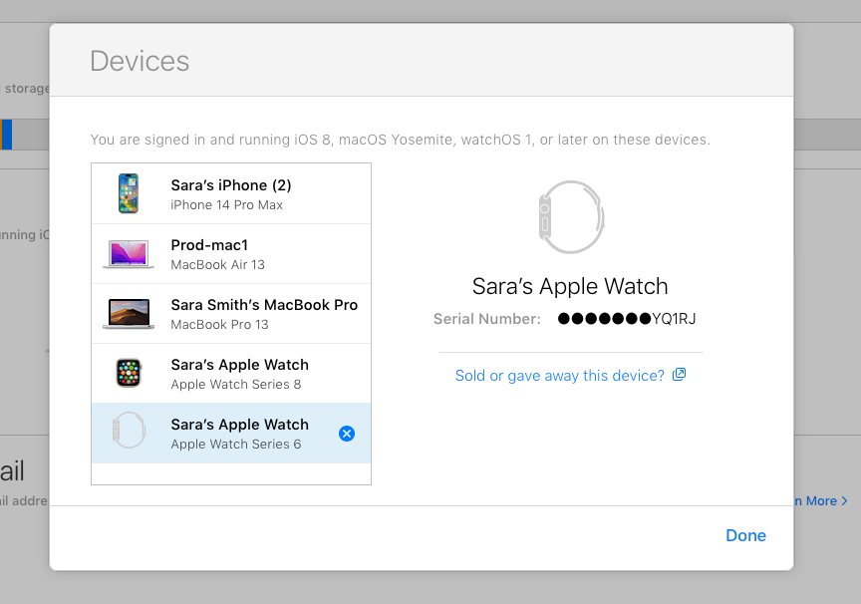The image size is (861, 604).
Task: Click the Devices dialog title
Action: 140,61
